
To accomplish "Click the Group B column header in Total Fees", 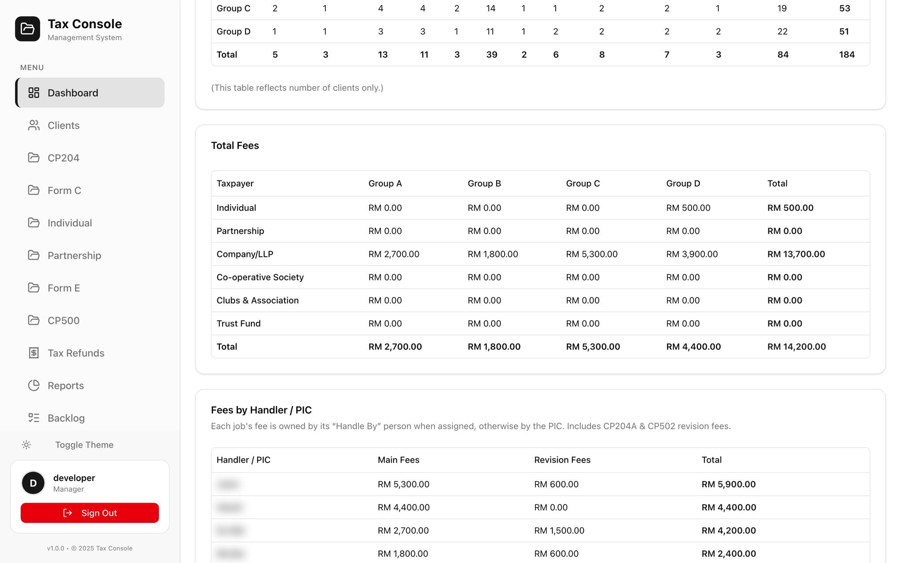I will (x=484, y=183).
